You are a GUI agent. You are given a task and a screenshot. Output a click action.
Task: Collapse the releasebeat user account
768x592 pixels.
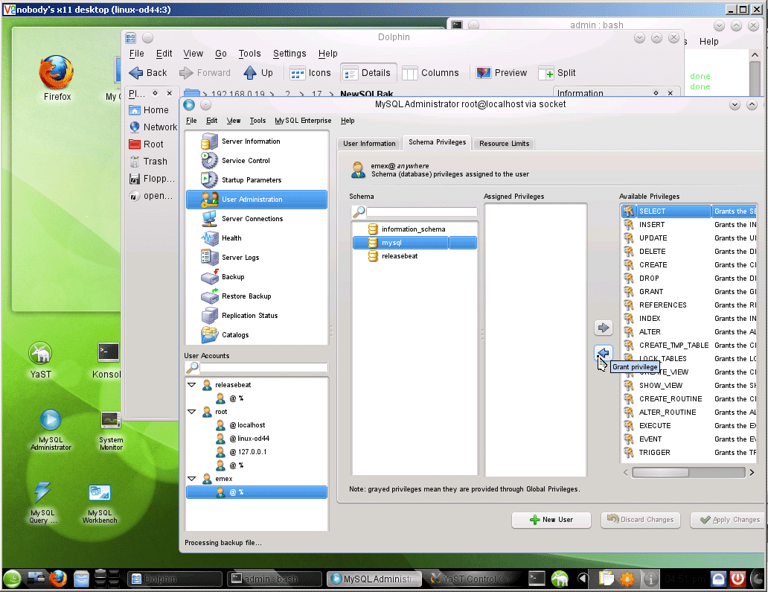coord(192,385)
